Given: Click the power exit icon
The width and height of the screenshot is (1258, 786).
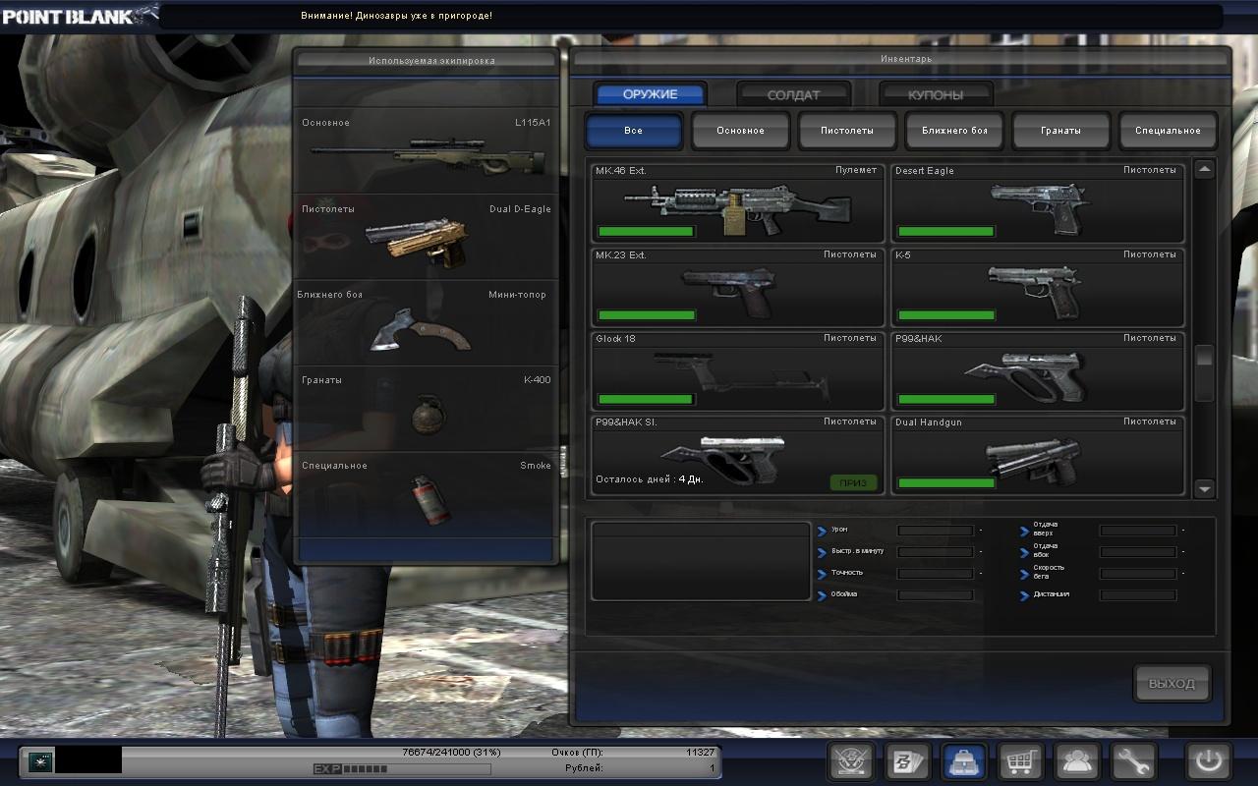Looking at the screenshot, I should tap(1208, 761).
